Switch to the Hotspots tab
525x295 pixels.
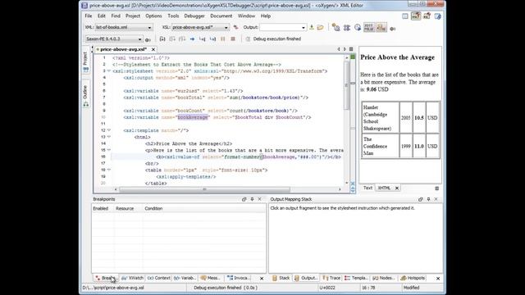point(413,278)
